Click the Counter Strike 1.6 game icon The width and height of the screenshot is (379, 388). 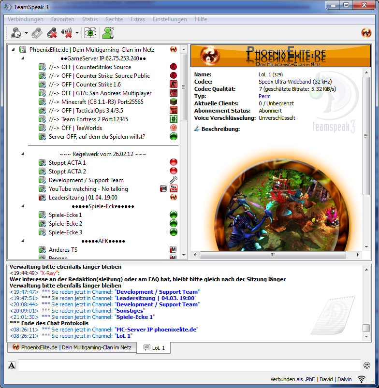pyautogui.click(x=174, y=84)
